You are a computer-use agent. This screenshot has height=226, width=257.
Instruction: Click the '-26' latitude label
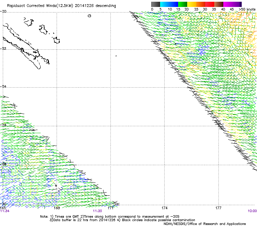coord(3,125)
